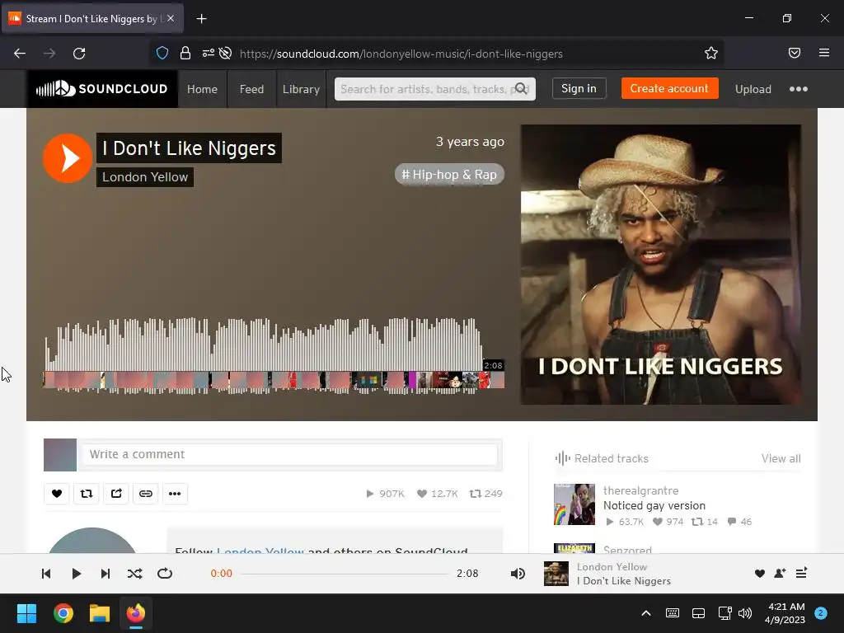Play the track with the large orange play button
The height and width of the screenshot is (633, 844).
coord(68,158)
